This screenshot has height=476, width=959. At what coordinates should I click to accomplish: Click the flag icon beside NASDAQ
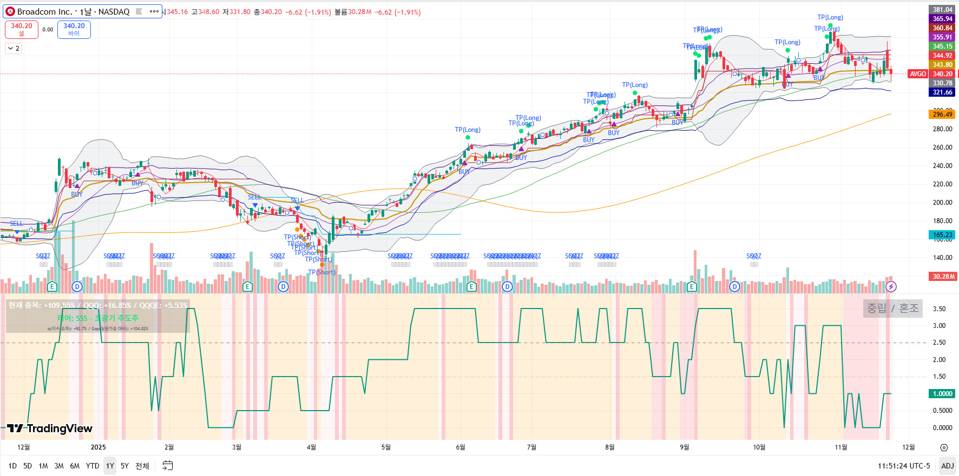coord(139,11)
